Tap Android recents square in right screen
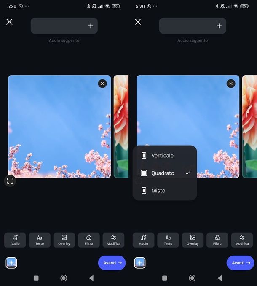 165,278
